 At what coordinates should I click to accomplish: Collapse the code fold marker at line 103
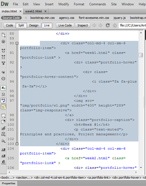[x=17, y=144]
